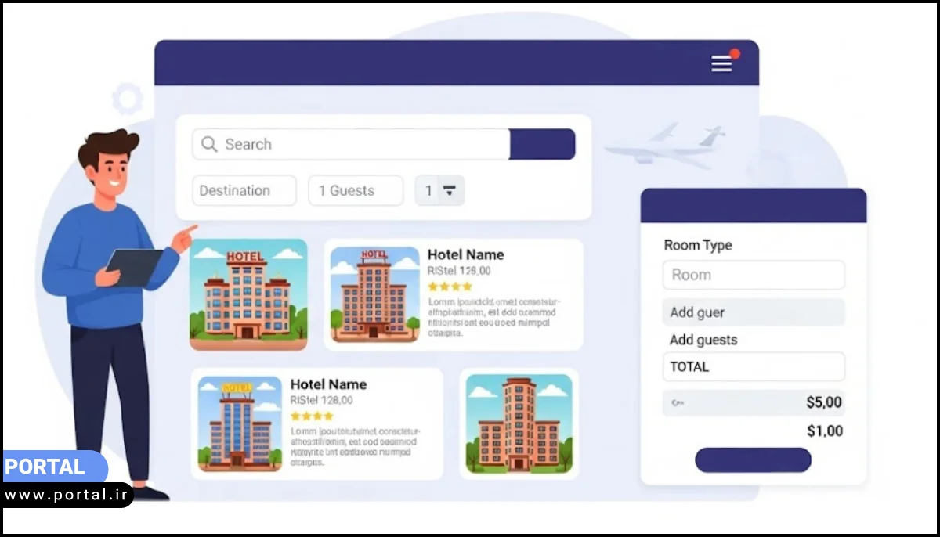Image resolution: width=940 pixels, height=537 pixels.
Task: Click the Add guer row
Action: [753, 312]
